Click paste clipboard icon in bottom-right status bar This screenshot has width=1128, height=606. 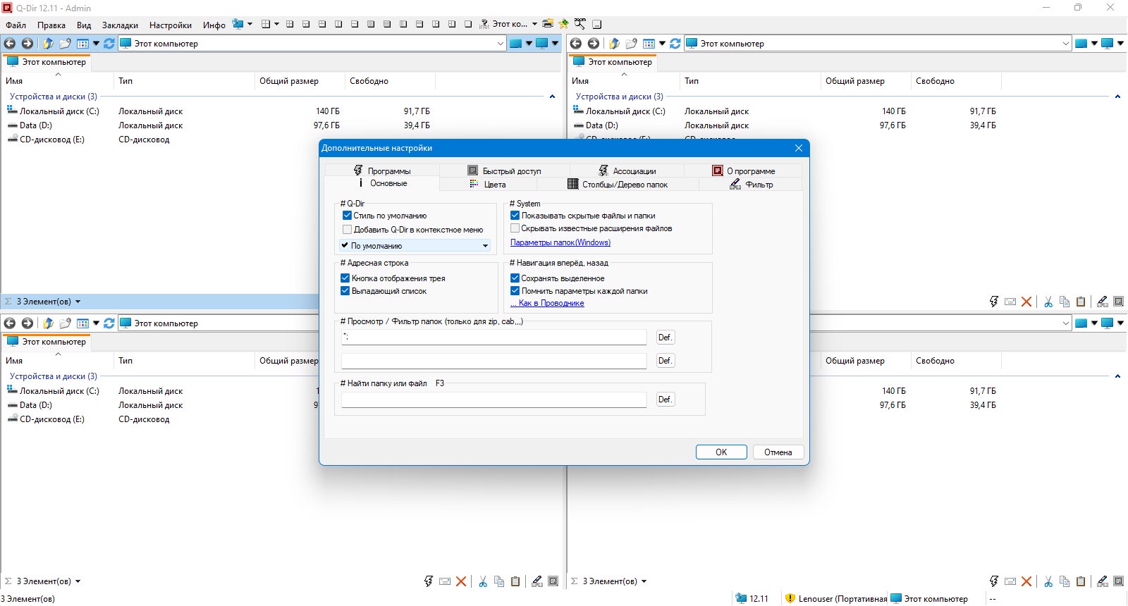pos(1081,581)
